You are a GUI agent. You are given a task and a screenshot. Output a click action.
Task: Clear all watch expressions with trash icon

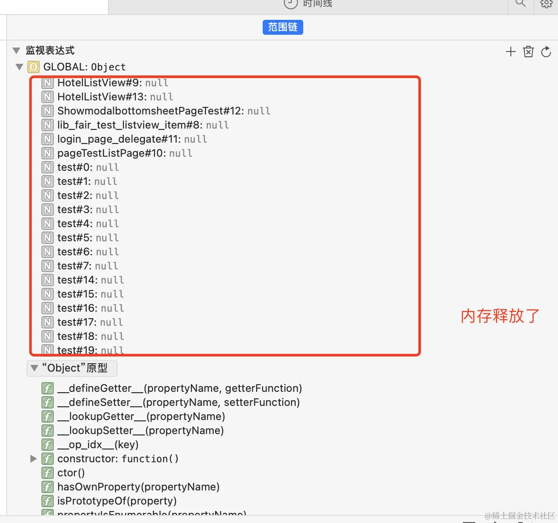528,52
